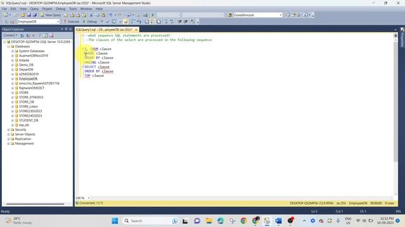Click the Activity Monitor icon in Object Explorer toolbar
Viewport: 405px width, 227px height.
pyautogui.click(x=52, y=35)
